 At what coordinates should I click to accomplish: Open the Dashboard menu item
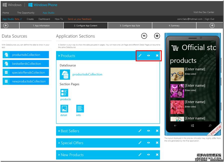44,19
